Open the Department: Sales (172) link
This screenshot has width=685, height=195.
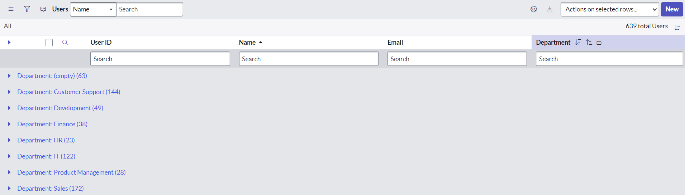[51, 189]
